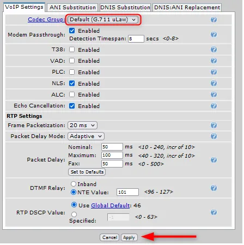Turn off Echo Cancellation checkbox
Image resolution: width=244 pixels, height=245 pixels.
[x=72, y=106]
